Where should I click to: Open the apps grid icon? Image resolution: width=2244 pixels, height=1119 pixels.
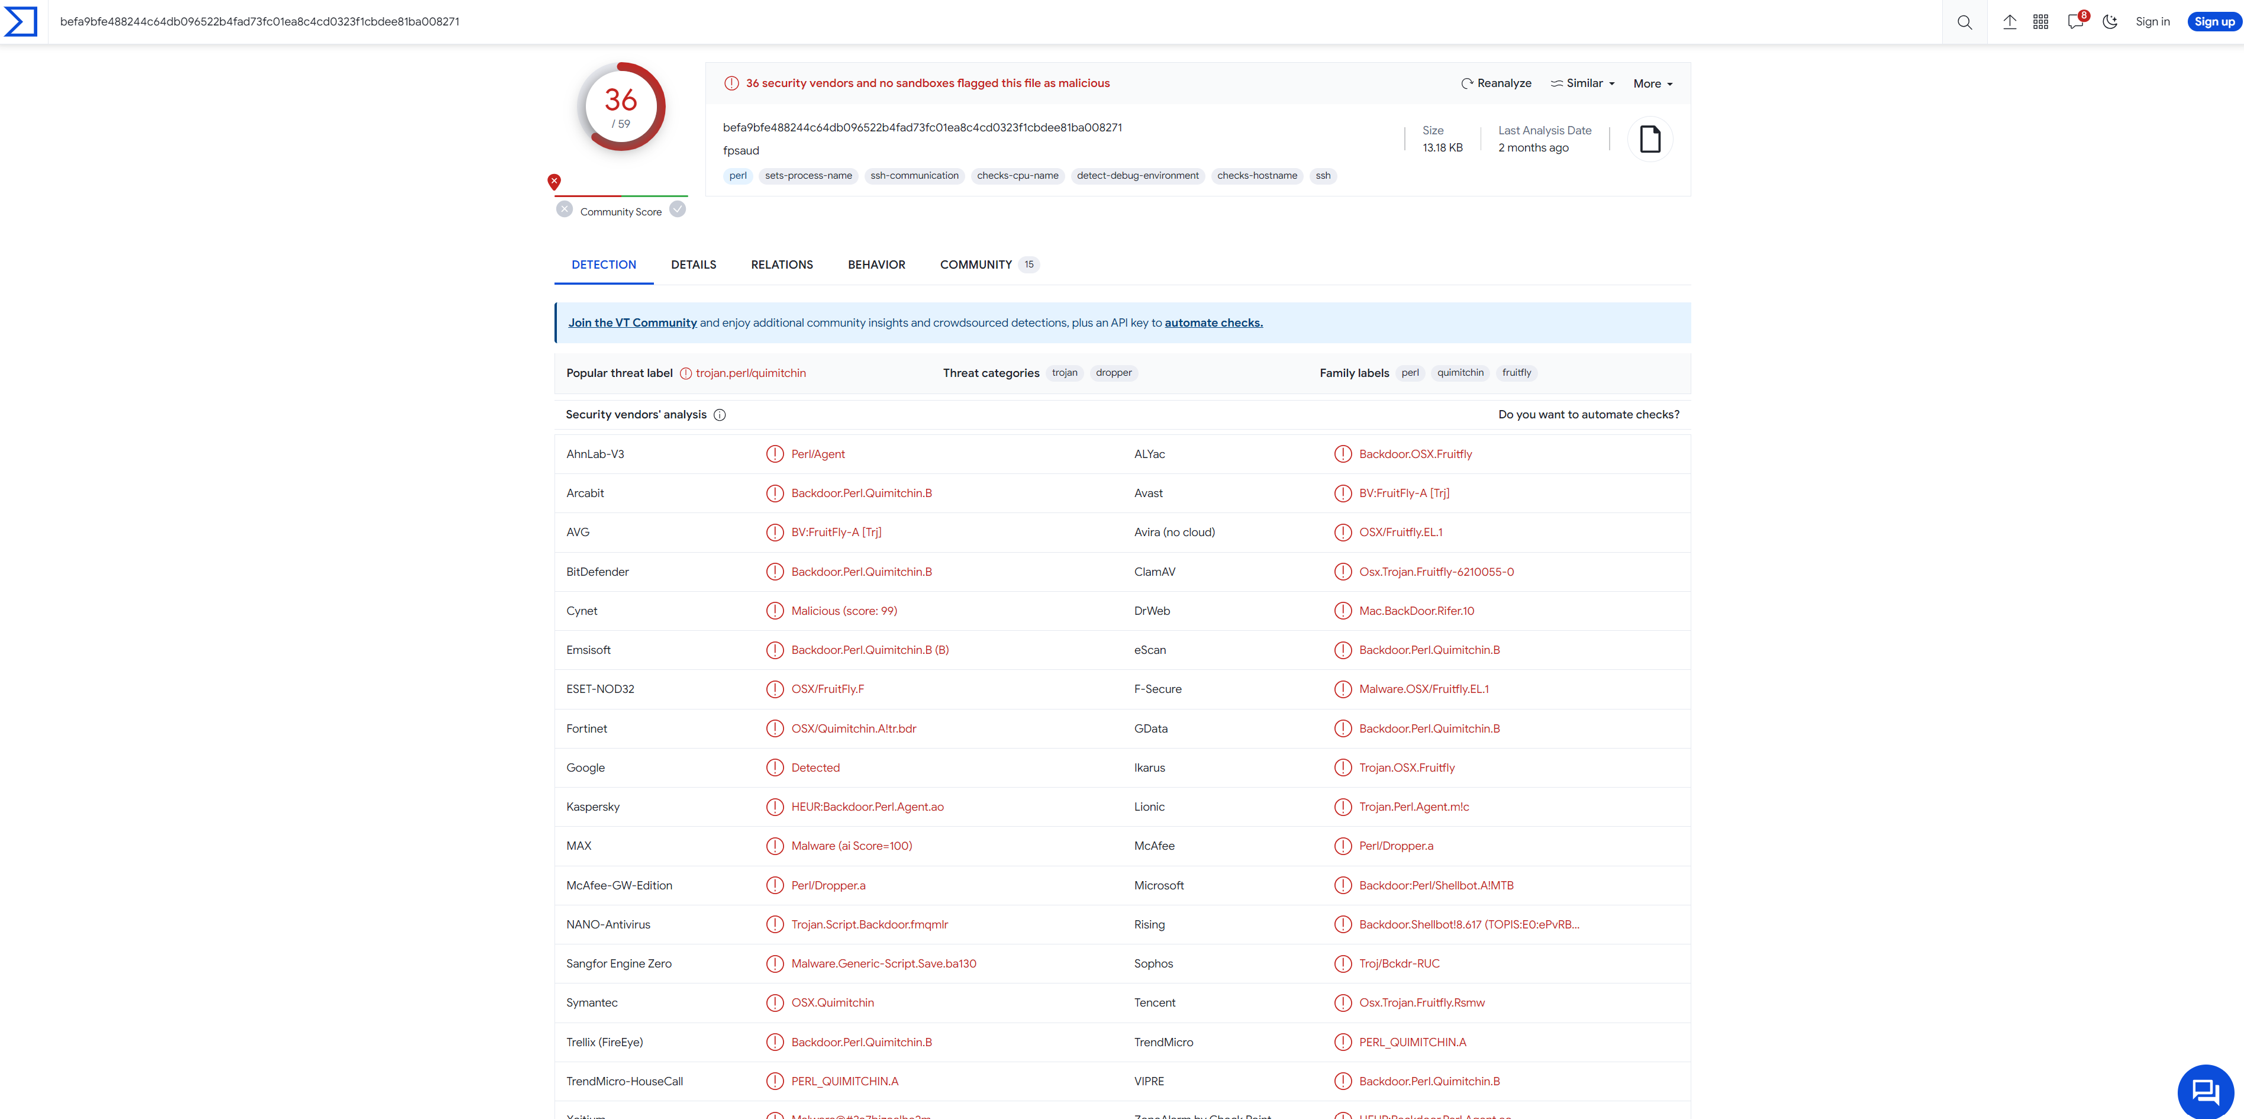tap(2040, 22)
